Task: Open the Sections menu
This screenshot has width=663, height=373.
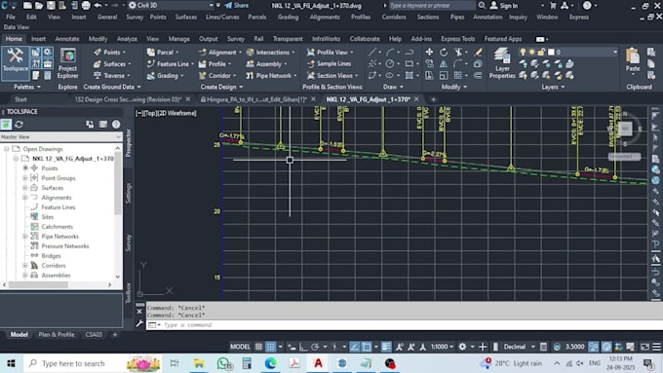Action: coord(428,18)
